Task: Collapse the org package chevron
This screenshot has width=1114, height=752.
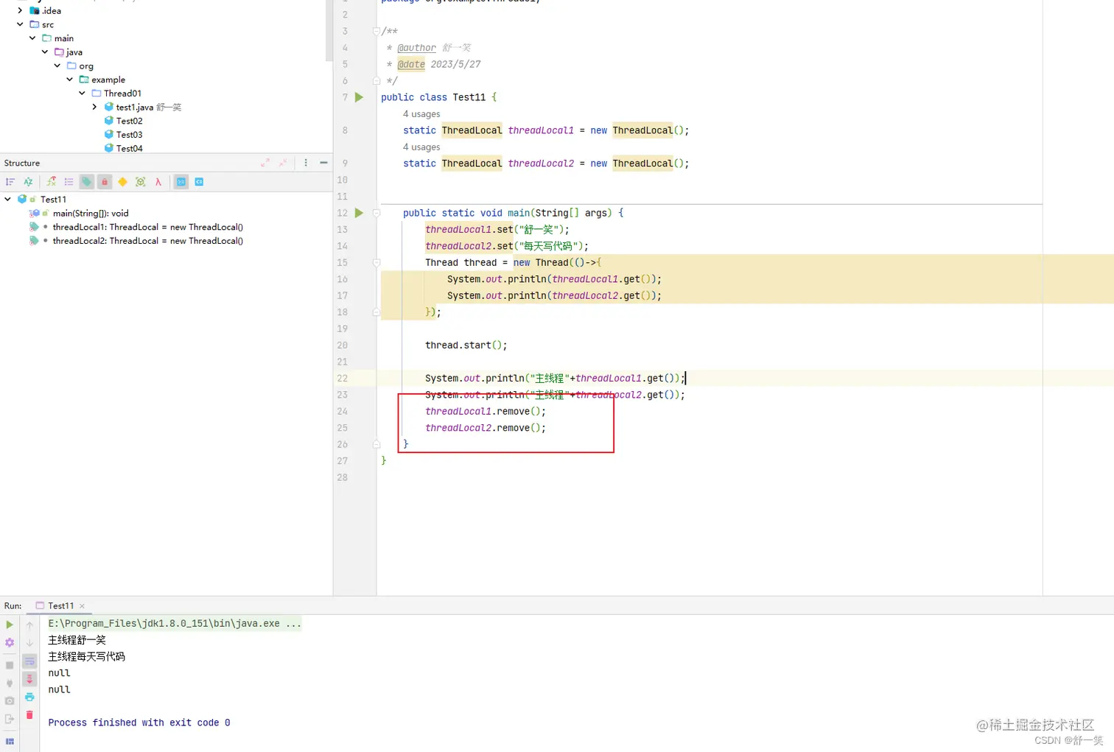Action: tap(57, 66)
